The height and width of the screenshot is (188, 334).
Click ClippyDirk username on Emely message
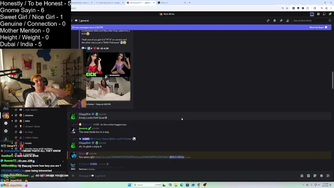[85, 114]
